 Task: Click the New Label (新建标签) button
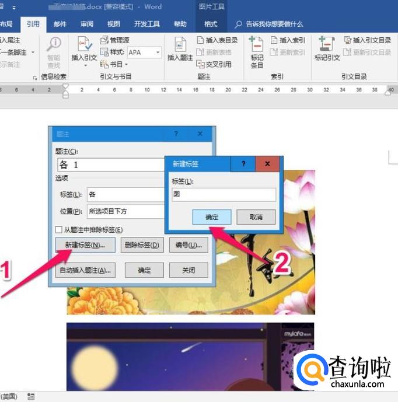click(85, 245)
